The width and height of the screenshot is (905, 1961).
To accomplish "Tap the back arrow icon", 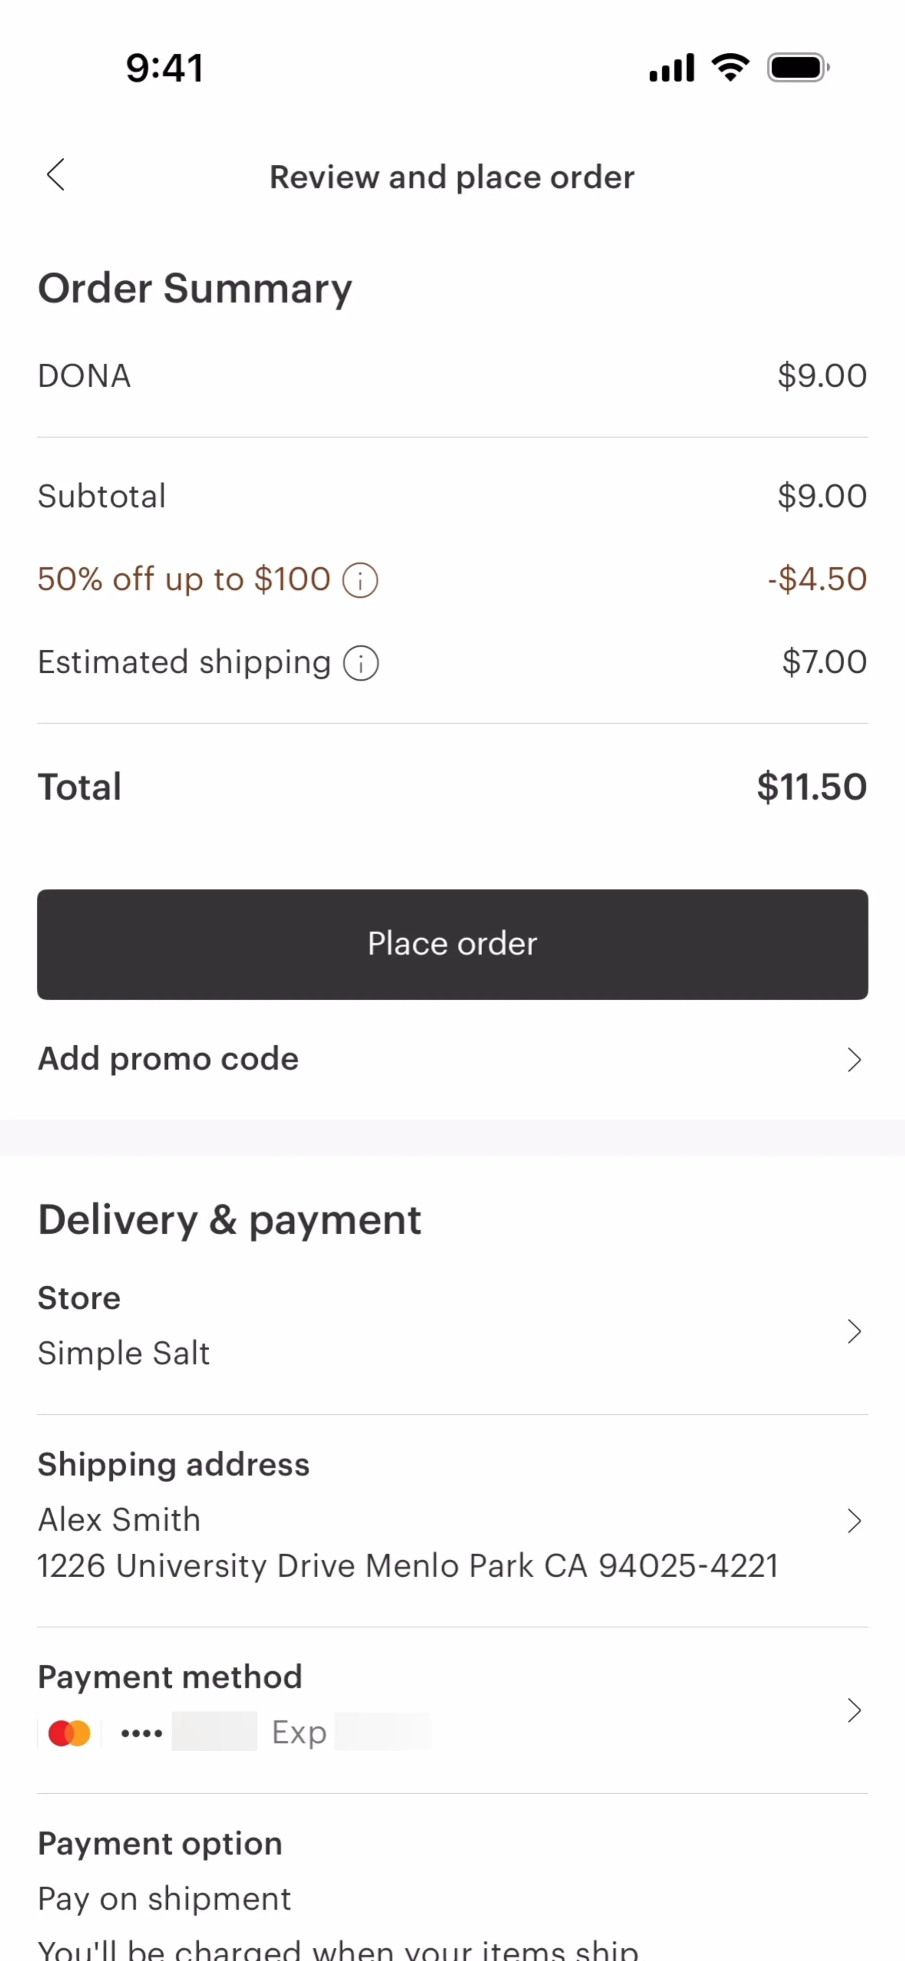I will click(56, 175).
